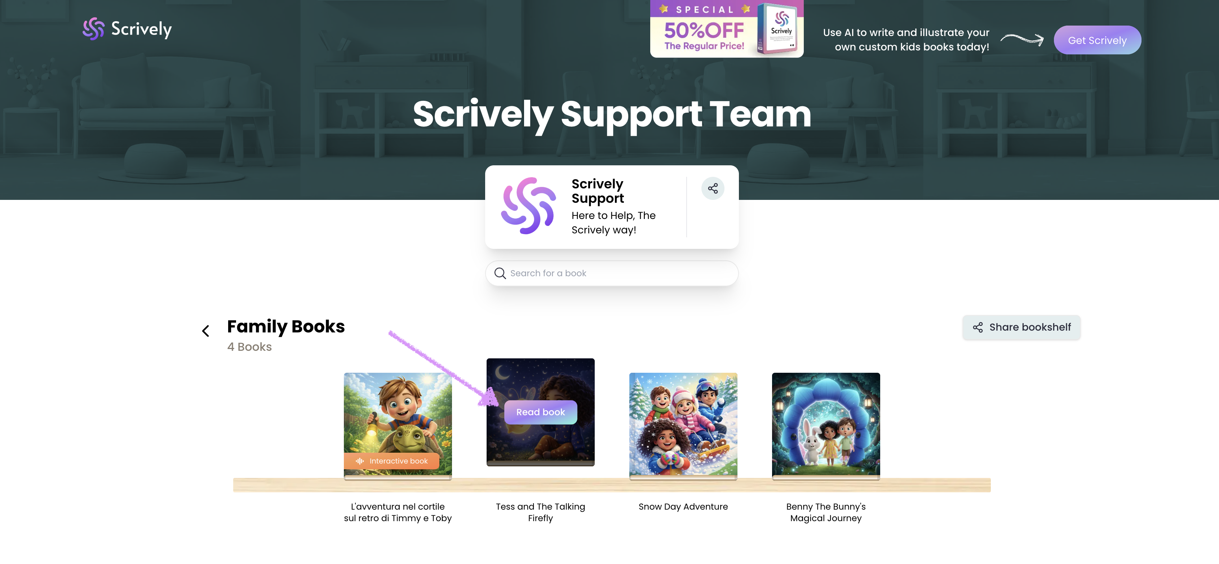
Task: Open the Special 50% OFF banner
Action: [727, 29]
